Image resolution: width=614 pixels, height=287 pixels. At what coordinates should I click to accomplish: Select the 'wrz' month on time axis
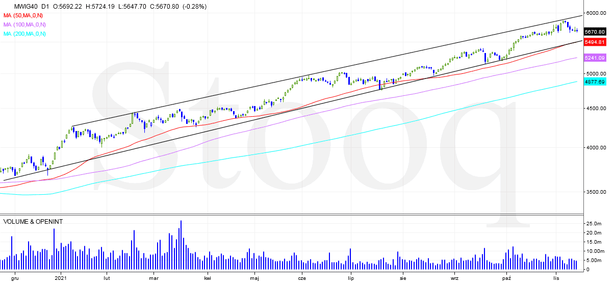[x=454, y=278]
